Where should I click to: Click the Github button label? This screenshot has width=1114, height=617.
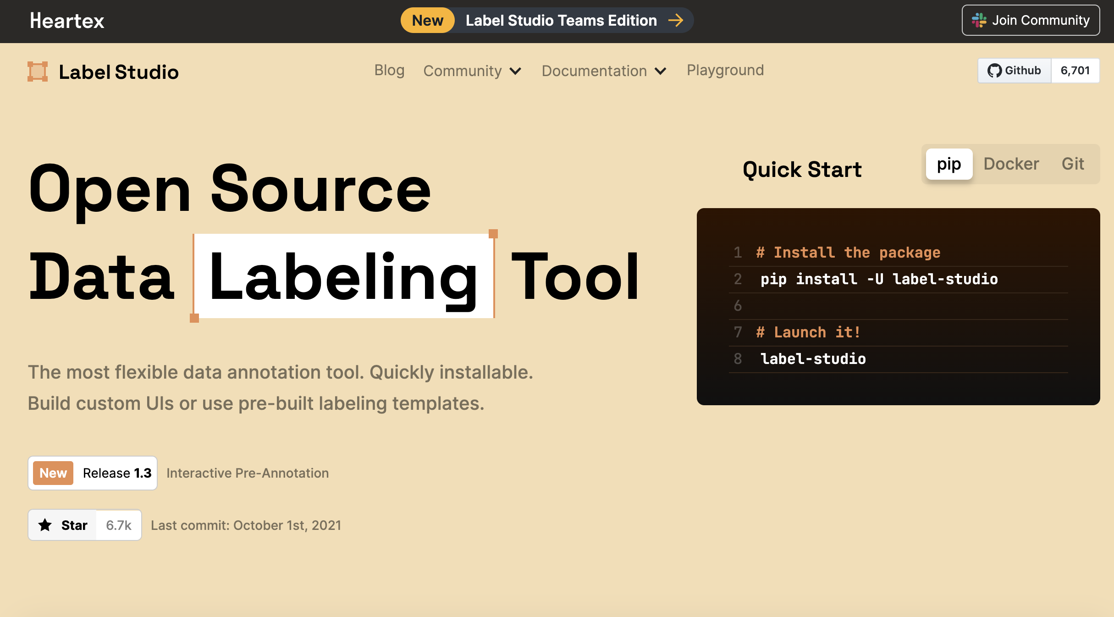pyautogui.click(x=1022, y=71)
